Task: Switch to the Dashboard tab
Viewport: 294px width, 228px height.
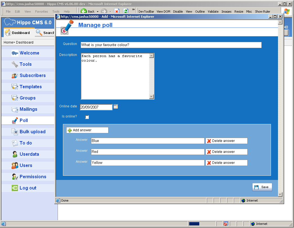Action: 17,33
